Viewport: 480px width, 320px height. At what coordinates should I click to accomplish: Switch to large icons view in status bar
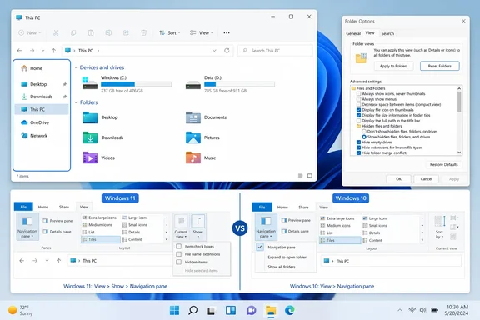pyautogui.click(x=310, y=176)
